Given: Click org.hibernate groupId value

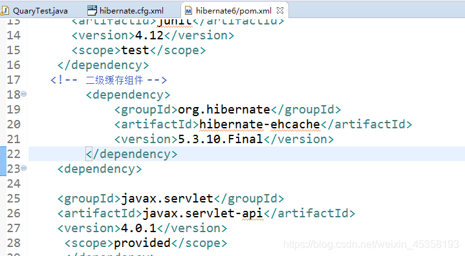Looking at the screenshot, I should click(224, 110).
